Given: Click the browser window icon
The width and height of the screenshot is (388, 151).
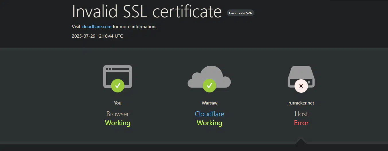Looking at the screenshot, I should point(118,76).
